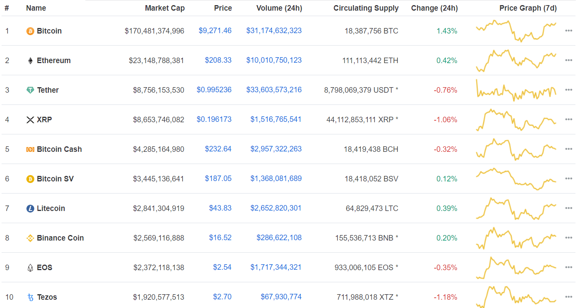Click Ethereum's 24h volume figure
The image size is (579, 308).
(274, 60)
